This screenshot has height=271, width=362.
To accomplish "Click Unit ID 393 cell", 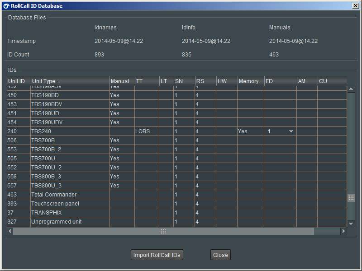I will point(19,204).
